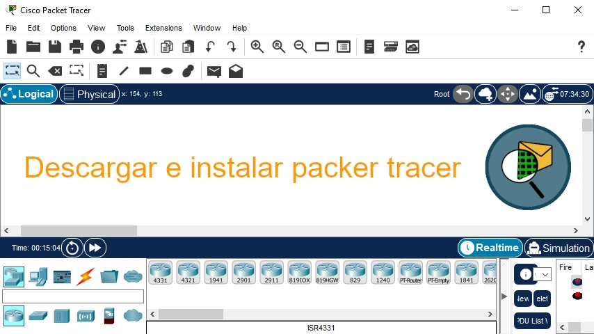
Task: Save the project with floppy disk icon
Action: (55, 47)
